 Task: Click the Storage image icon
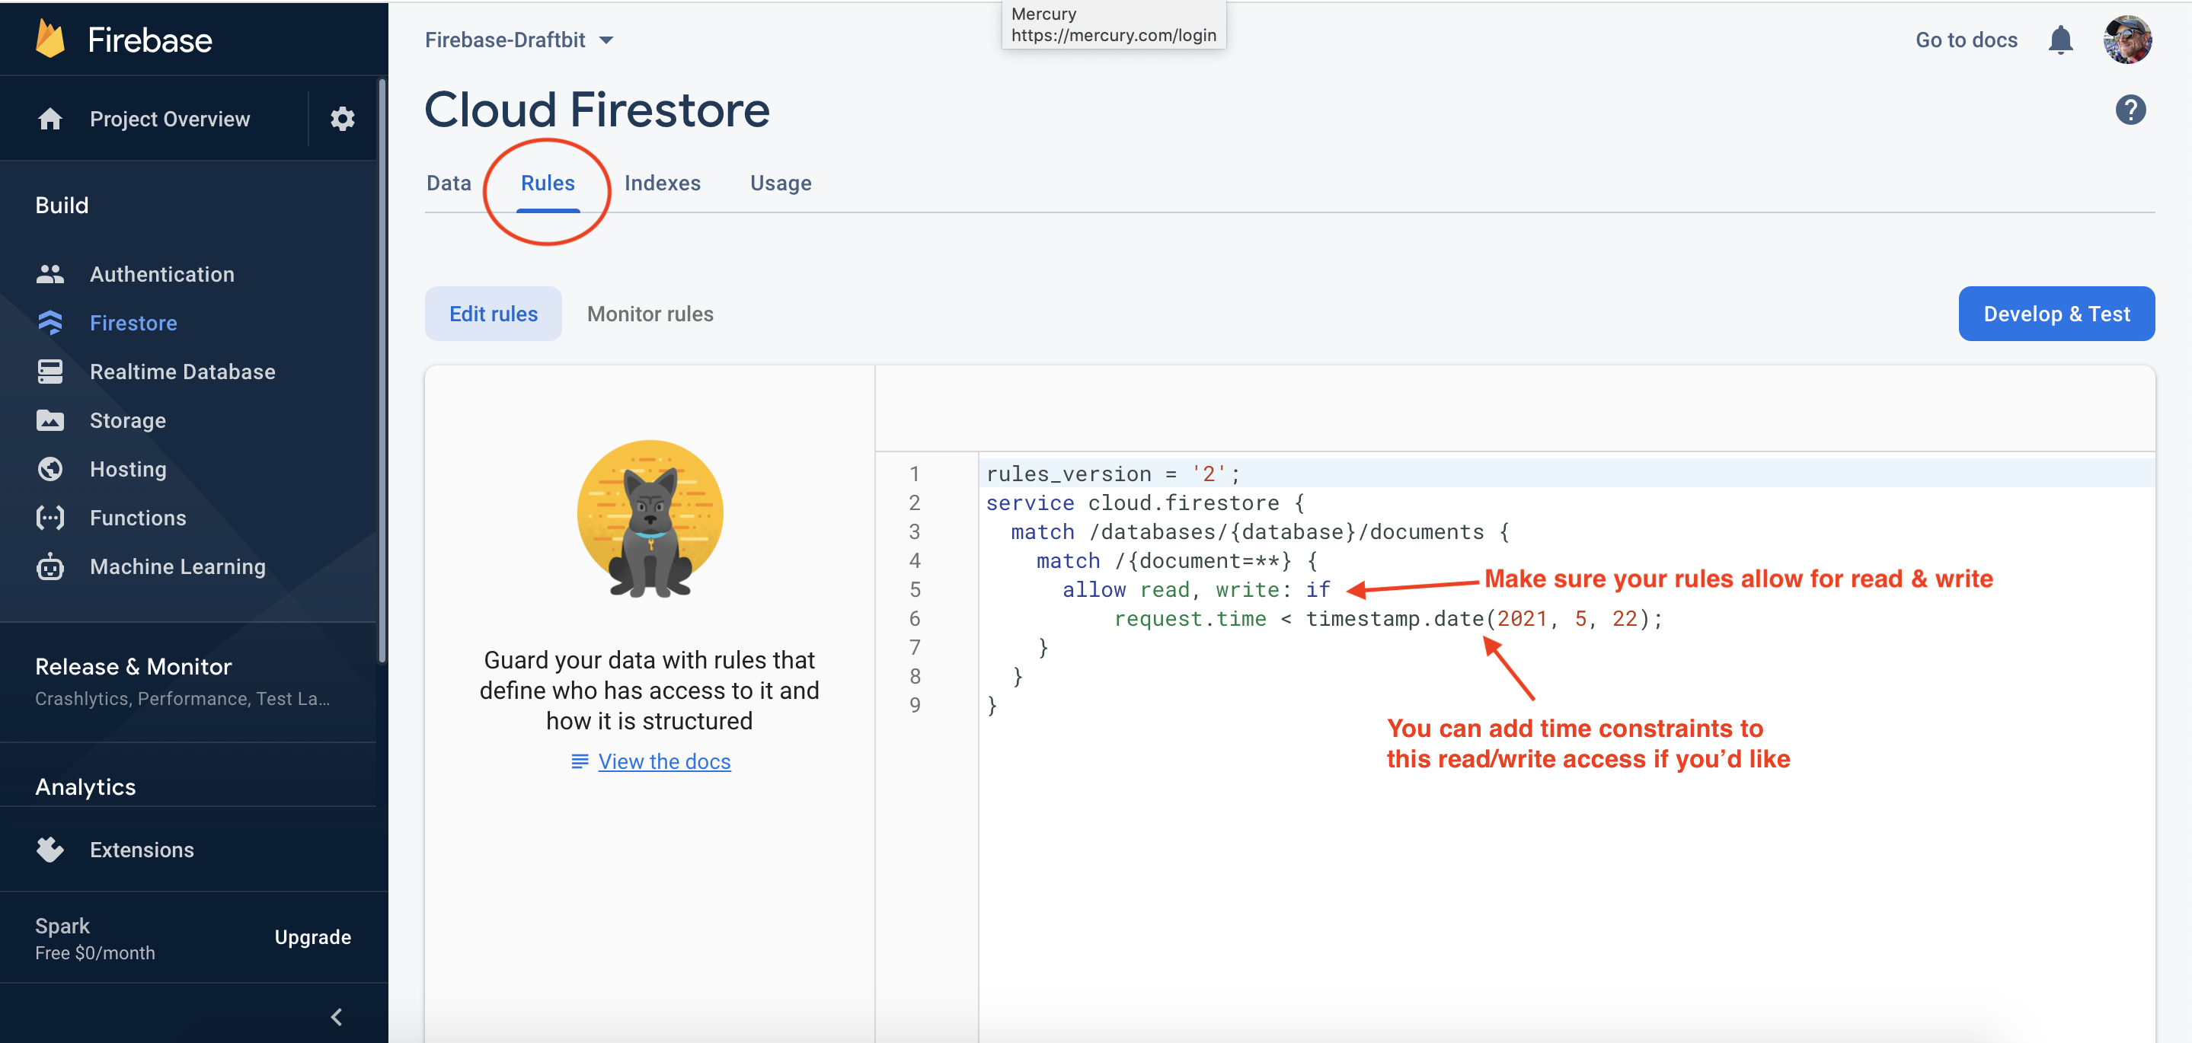50,420
